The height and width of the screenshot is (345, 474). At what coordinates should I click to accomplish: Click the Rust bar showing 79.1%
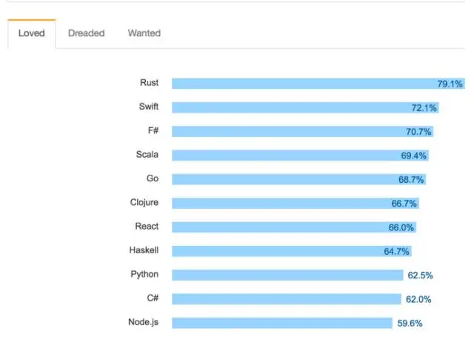click(318, 84)
